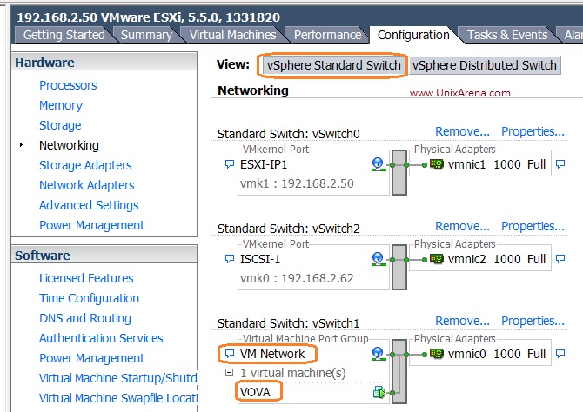Screen dimensions: 583x412
Task: Open Memory in Hardware list
Action: [61, 105]
